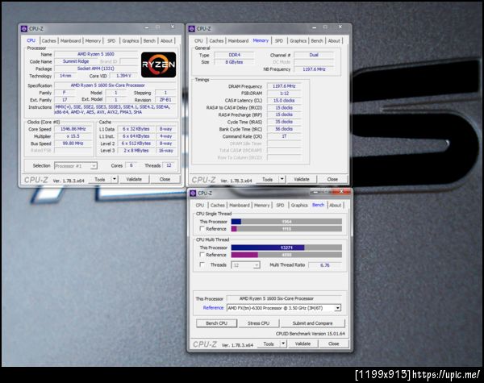Viewport: 484px width, 383px height.
Task: Click the Close button in the Memory window footer
Action: click(x=332, y=179)
